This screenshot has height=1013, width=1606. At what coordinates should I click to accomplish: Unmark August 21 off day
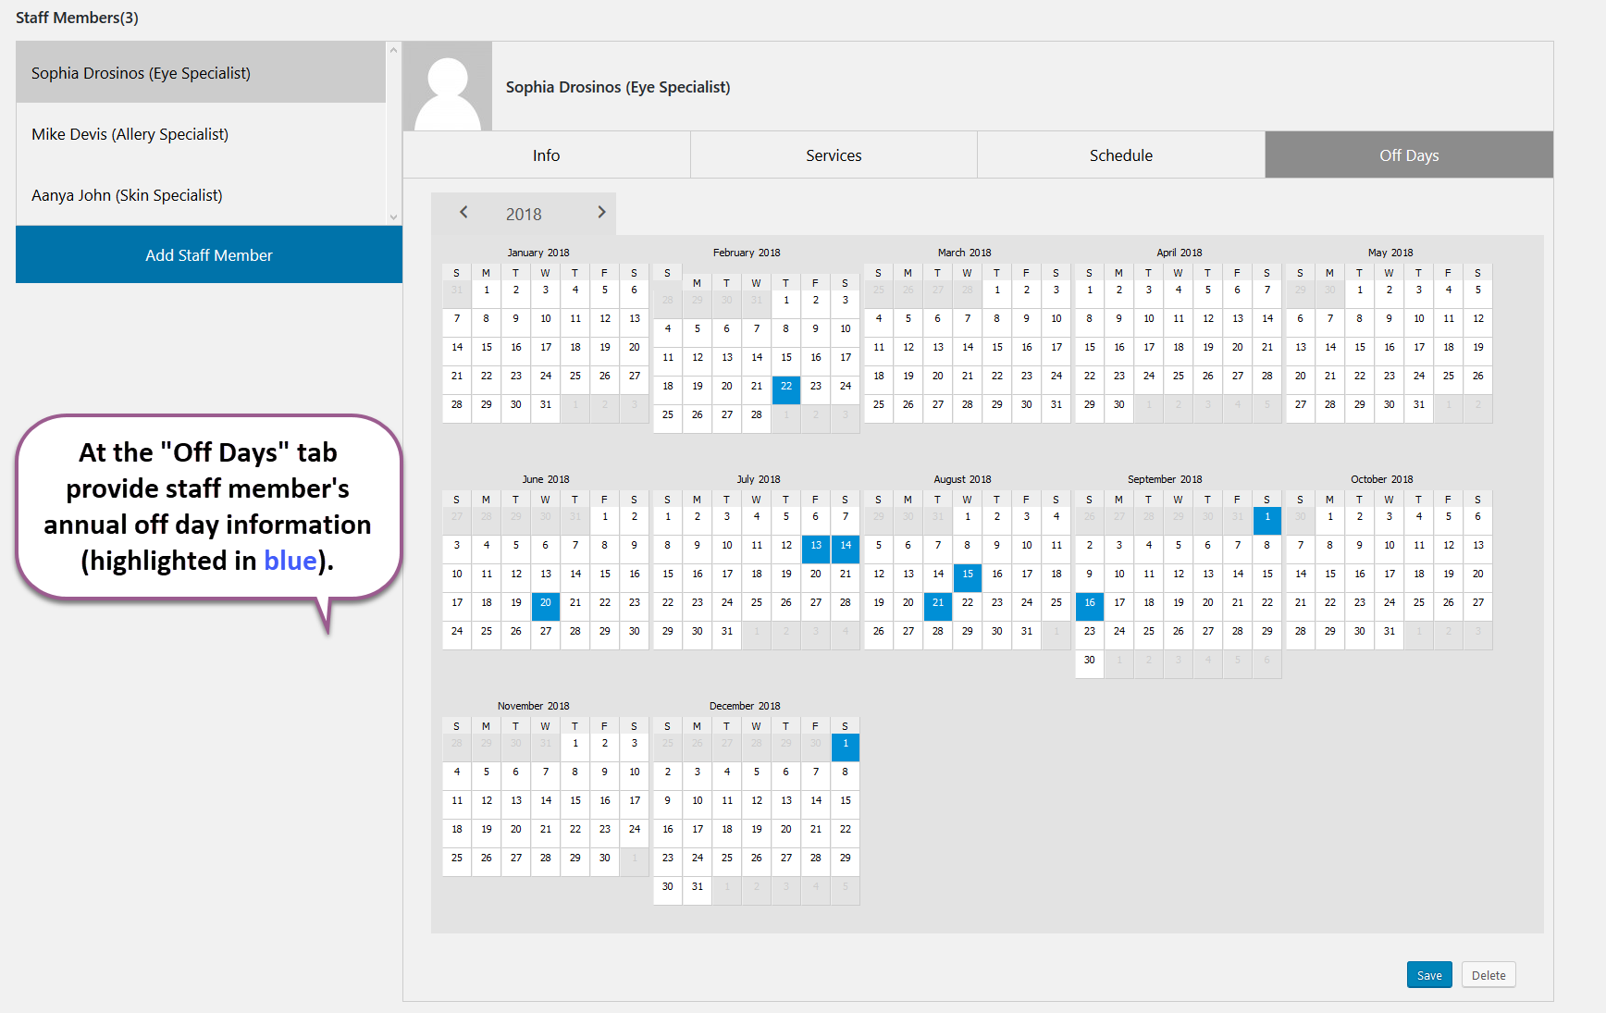[937, 606]
